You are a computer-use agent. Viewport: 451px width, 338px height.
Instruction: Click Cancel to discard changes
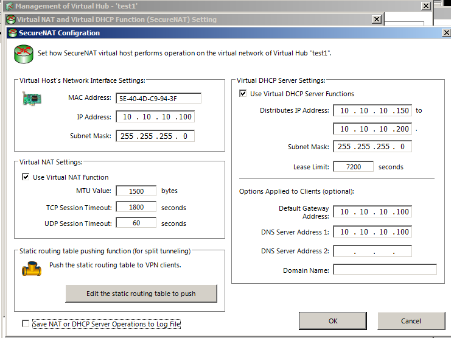click(x=411, y=321)
